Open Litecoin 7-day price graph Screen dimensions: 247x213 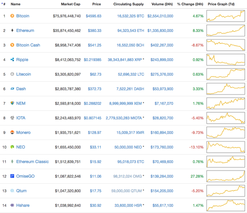225,74
